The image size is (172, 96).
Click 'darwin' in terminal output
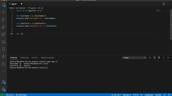(x=27, y=66)
